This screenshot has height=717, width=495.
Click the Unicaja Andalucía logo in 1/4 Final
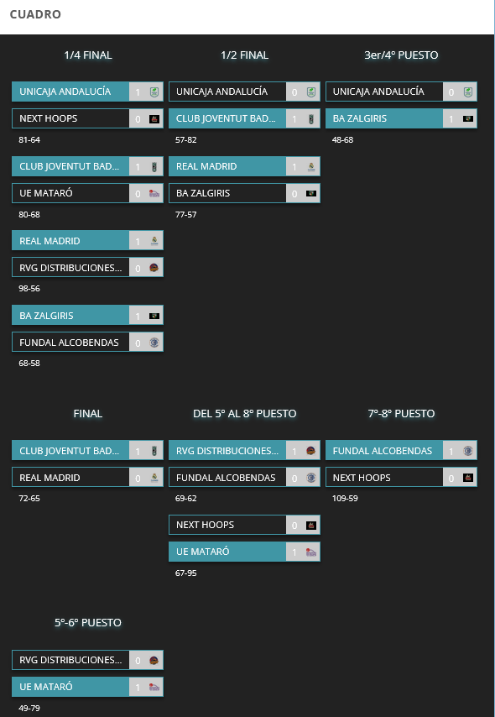tap(154, 92)
